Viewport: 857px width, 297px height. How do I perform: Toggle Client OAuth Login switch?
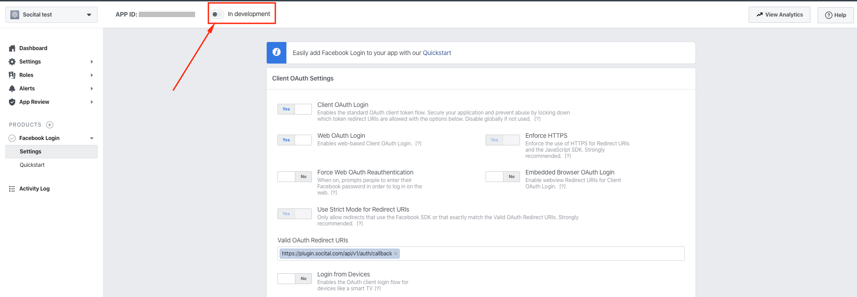(x=294, y=109)
